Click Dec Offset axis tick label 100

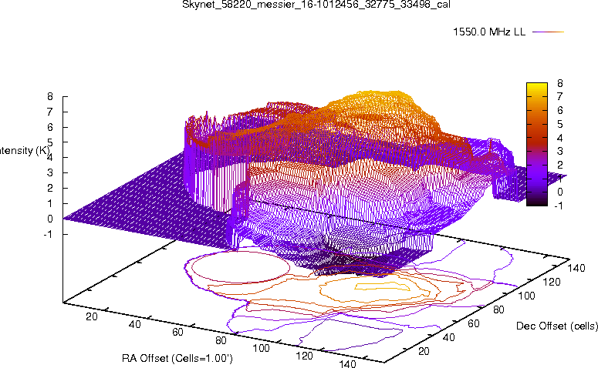click(x=527, y=296)
